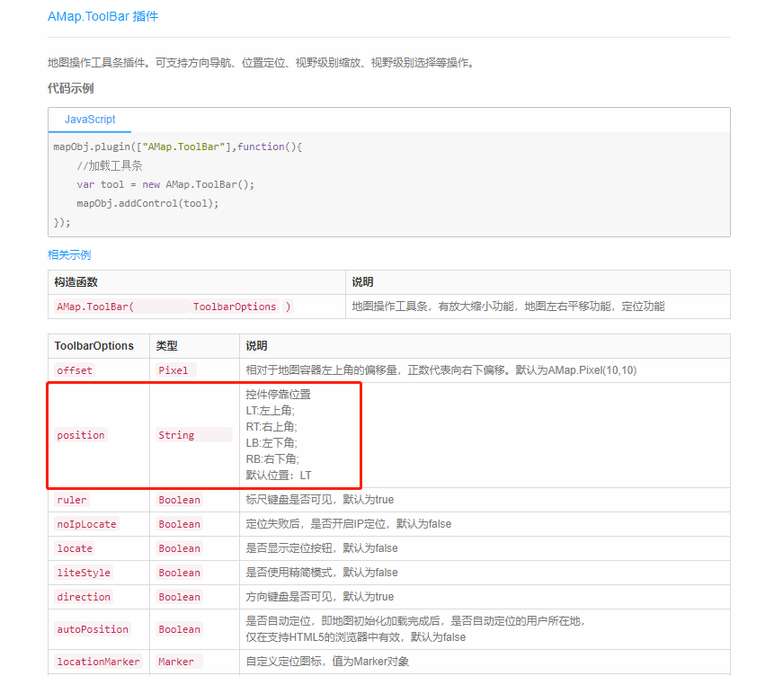The image size is (783, 676).
Task: Select the offset property name
Action: point(74,370)
